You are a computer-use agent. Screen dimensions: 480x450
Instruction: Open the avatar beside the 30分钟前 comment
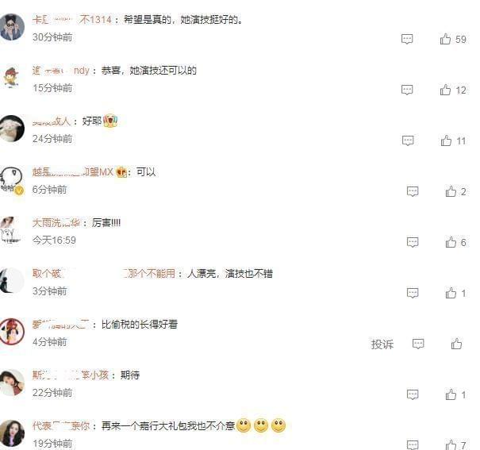(12, 27)
